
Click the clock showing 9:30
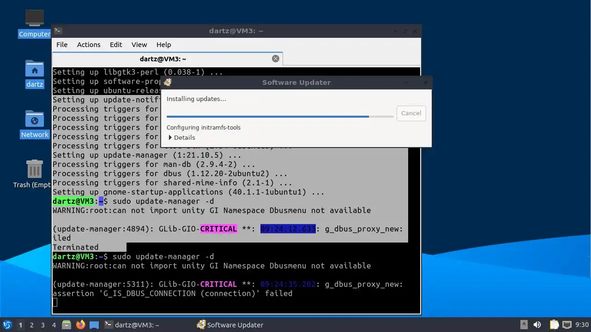[582, 325]
